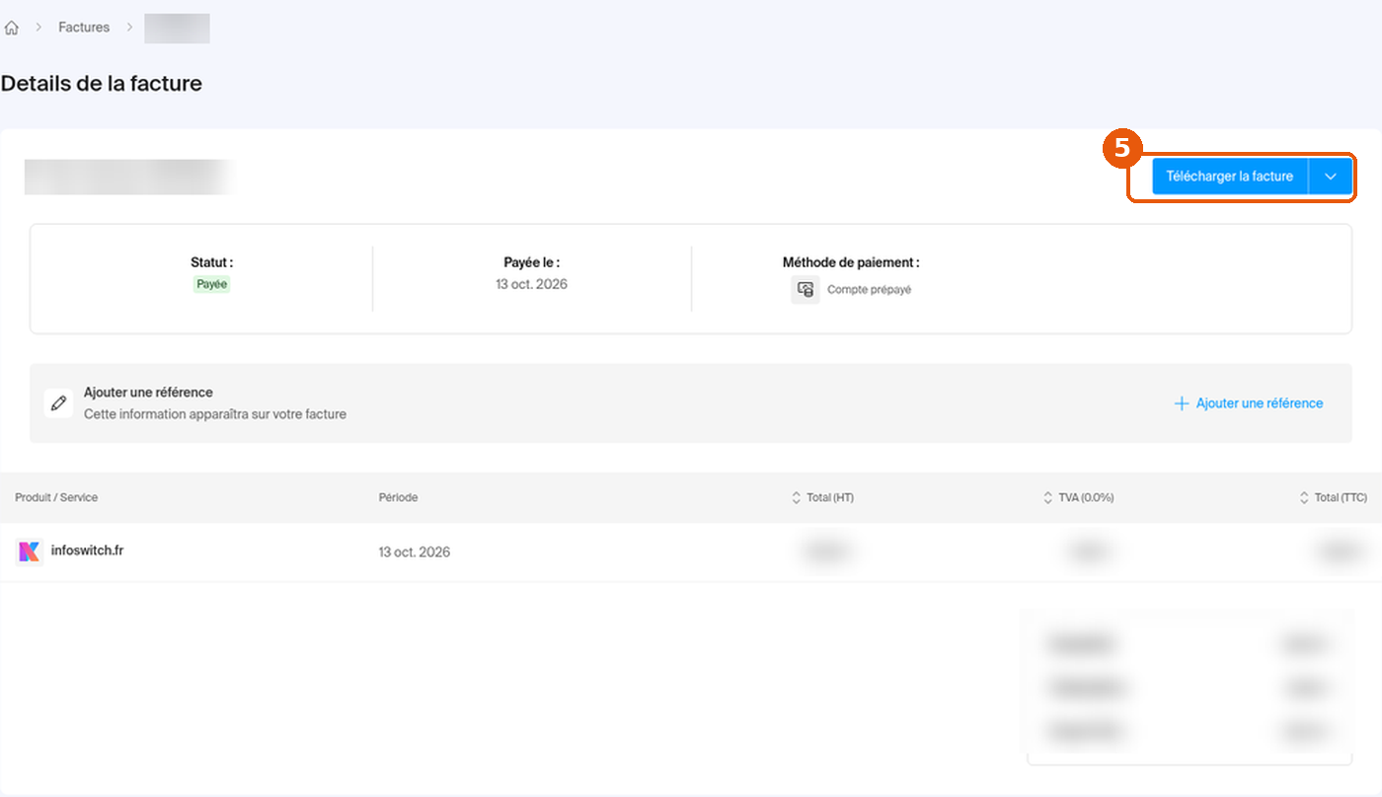Sort the table by TVA (0.0%)
The width and height of the screenshot is (1382, 797).
pos(1078,498)
